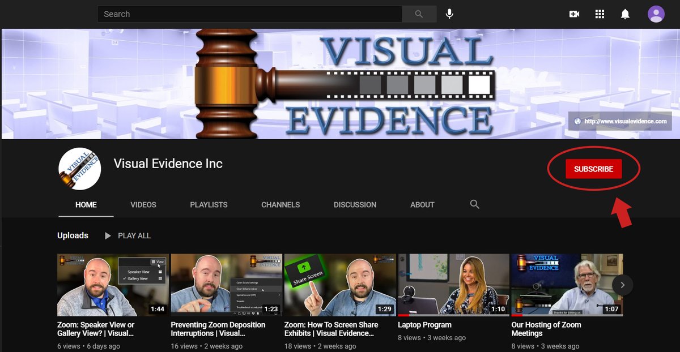Click the Visual Evidence gavel banner image

click(340, 84)
